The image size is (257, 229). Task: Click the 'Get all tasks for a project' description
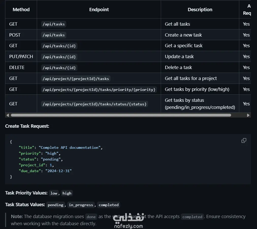coord(191,78)
